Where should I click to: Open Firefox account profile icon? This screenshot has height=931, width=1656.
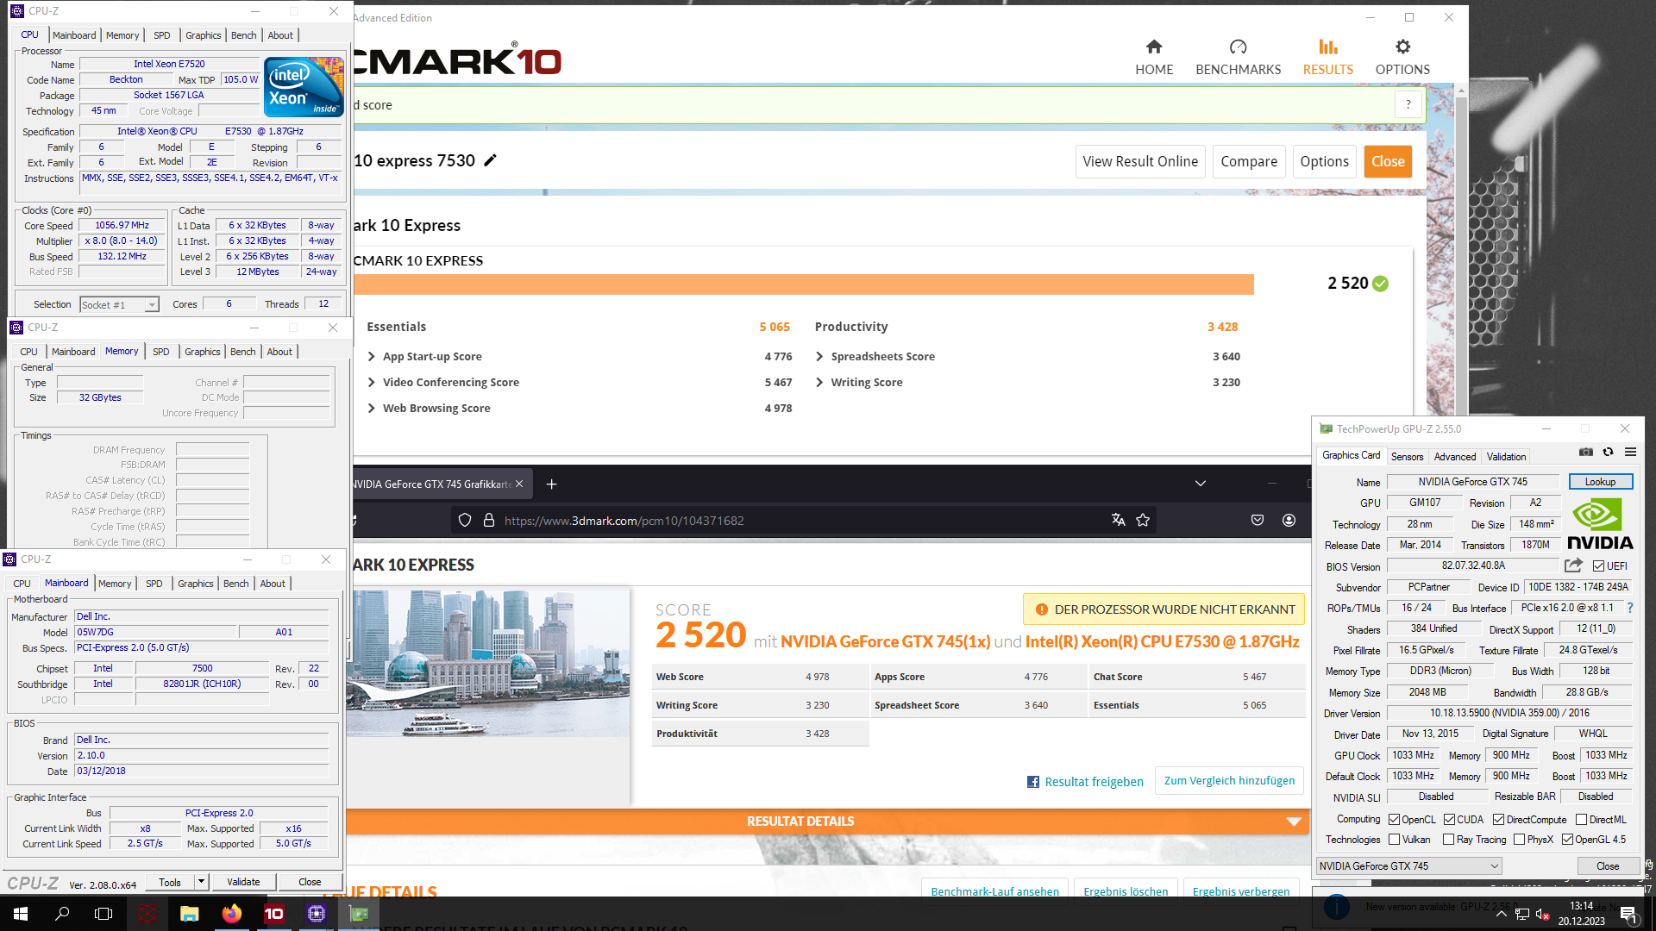tap(1289, 520)
